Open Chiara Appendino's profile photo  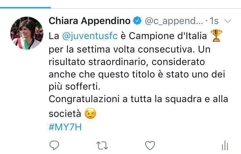[27, 33]
